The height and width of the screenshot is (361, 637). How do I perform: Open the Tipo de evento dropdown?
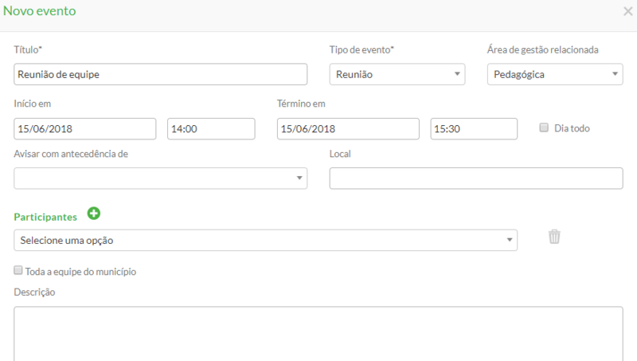click(x=397, y=74)
